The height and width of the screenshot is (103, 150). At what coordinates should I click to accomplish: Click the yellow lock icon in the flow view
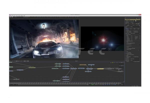112,63
